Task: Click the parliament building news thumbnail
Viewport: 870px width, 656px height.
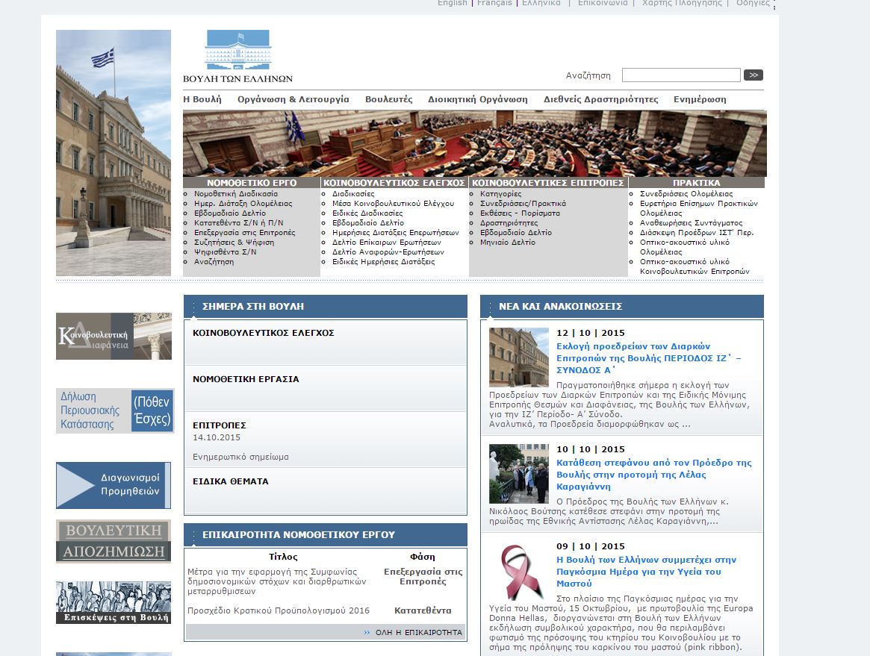Action: click(x=518, y=357)
